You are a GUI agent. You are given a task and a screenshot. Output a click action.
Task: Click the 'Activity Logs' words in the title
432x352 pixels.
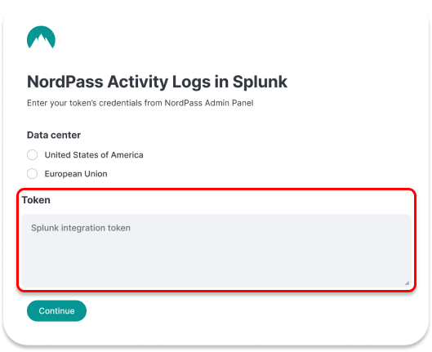(159, 82)
